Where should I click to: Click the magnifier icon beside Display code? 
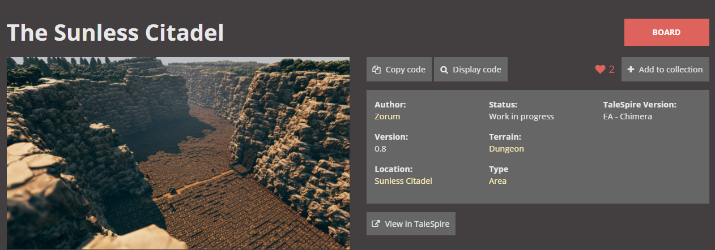click(x=444, y=70)
